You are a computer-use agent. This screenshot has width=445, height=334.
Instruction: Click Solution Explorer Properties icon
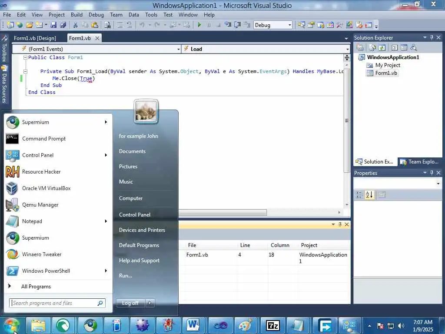click(x=360, y=47)
